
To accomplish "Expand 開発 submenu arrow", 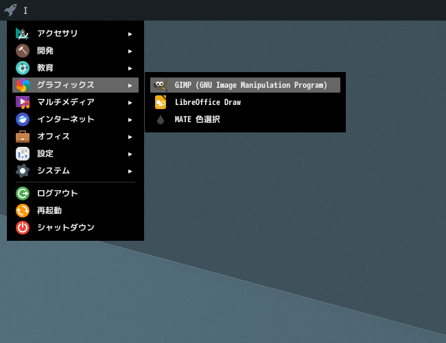I will pyautogui.click(x=130, y=51).
